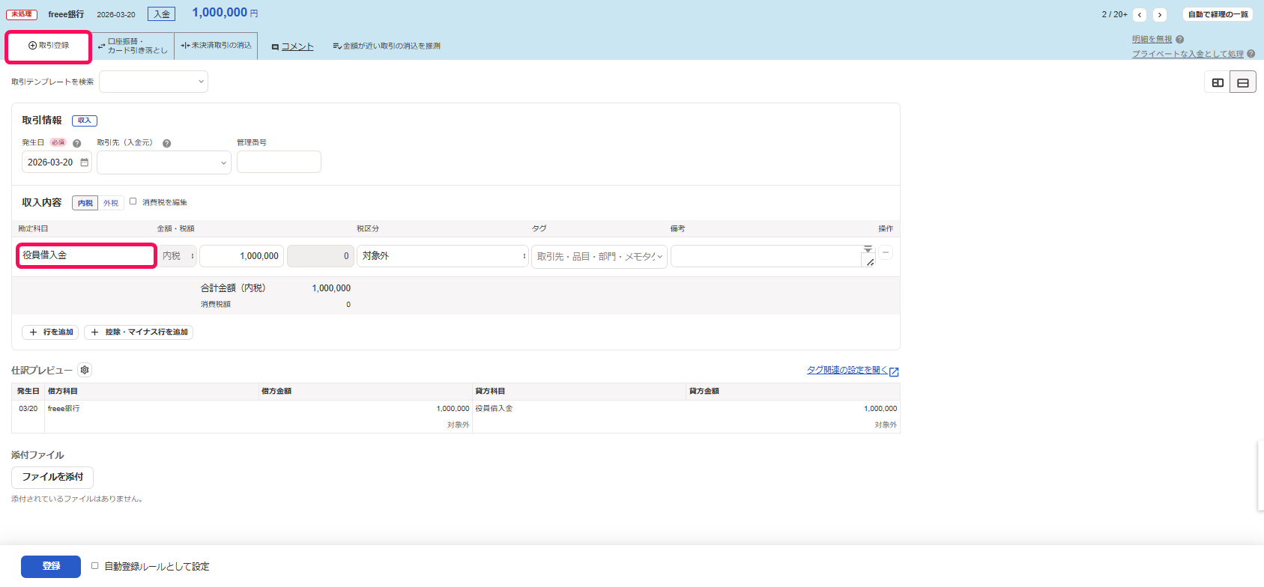Open help icon next to 発生日

tap(76, 144)
